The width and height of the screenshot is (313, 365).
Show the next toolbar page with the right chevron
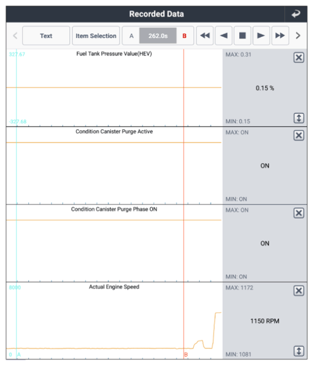click(x=298, y=36)
